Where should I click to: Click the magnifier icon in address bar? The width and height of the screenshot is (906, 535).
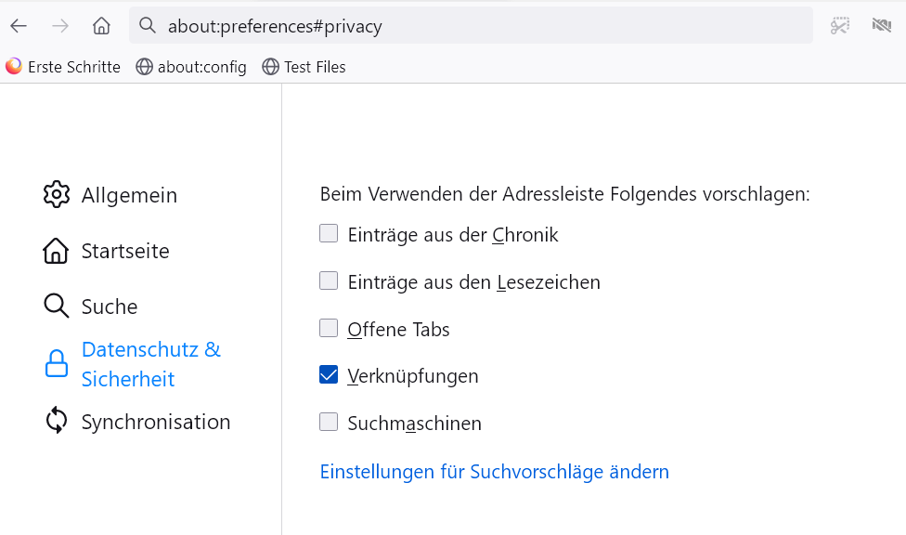(x=147, y=26)
